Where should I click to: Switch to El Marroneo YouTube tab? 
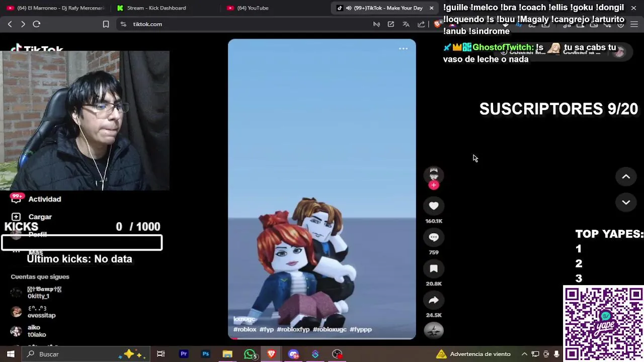click(x=55, y=8)
